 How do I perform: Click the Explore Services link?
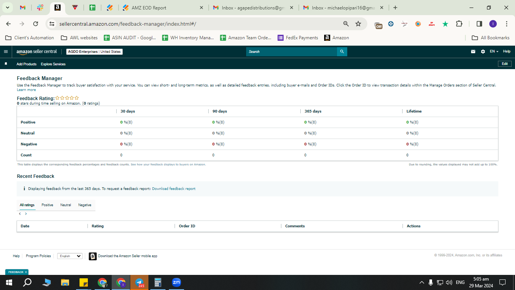tap(53, 64)
